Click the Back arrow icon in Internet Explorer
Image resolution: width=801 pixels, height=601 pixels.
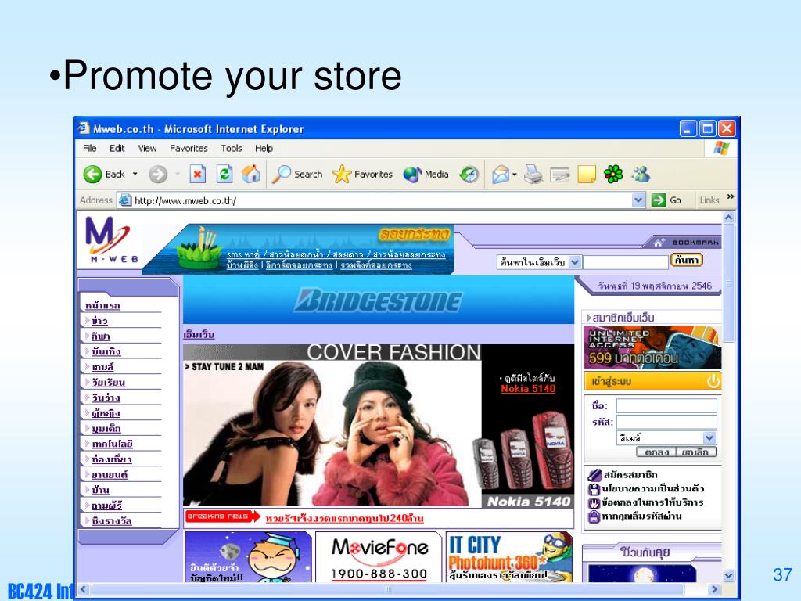tap(92, 175)
